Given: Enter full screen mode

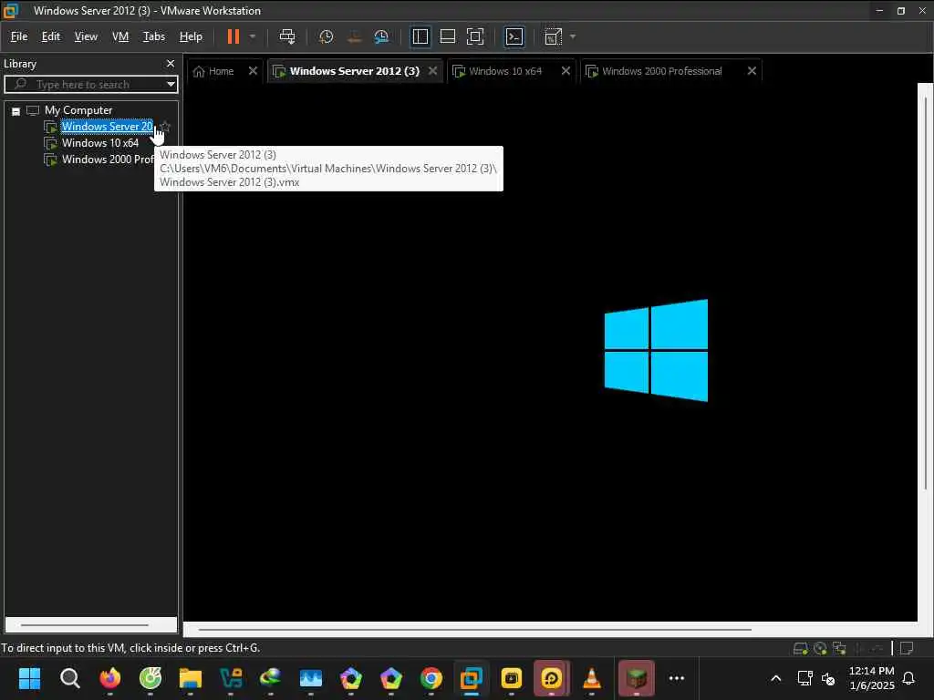Looking at the screenshot, I should 475,36.
